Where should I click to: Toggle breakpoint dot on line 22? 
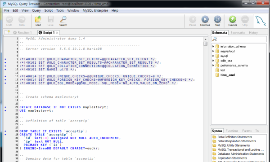5,111
